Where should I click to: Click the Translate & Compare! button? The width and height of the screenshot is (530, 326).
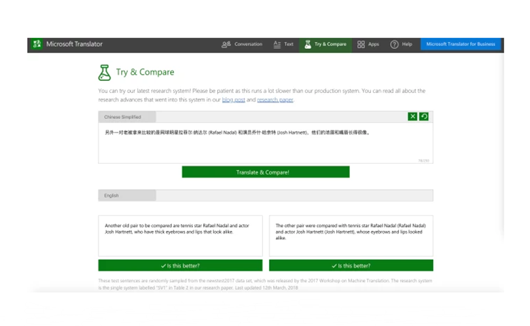[x=266, y=172]
